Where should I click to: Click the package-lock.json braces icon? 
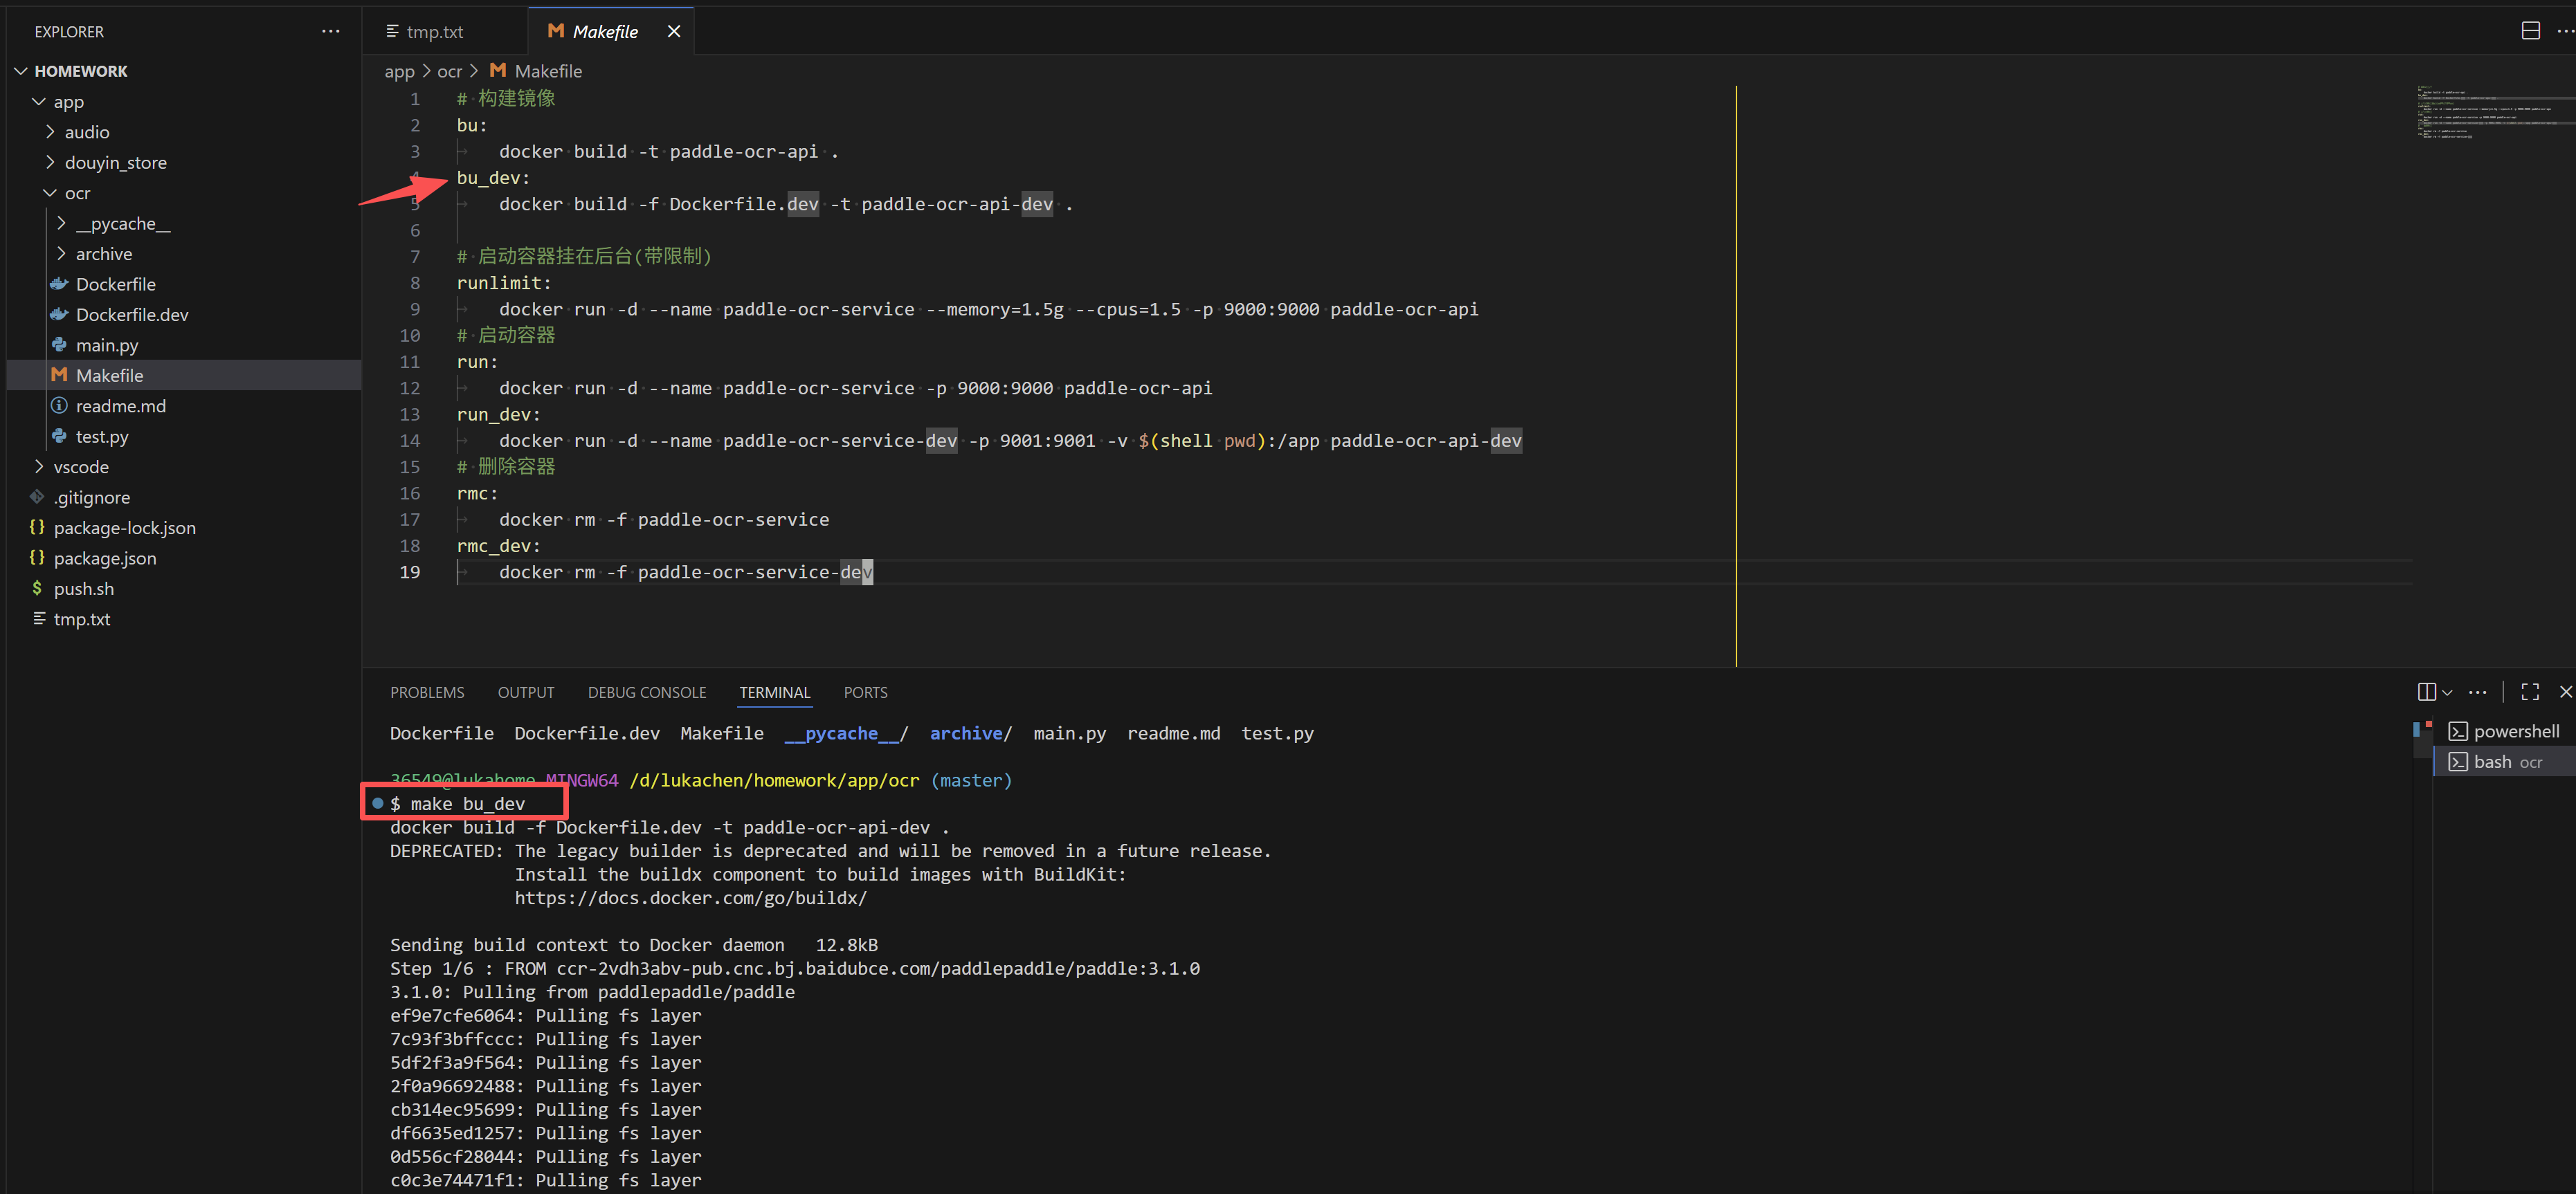[x=37, y=526]
